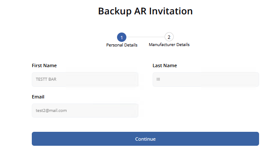Click the Continue button
279x158 pixels.
145,139
